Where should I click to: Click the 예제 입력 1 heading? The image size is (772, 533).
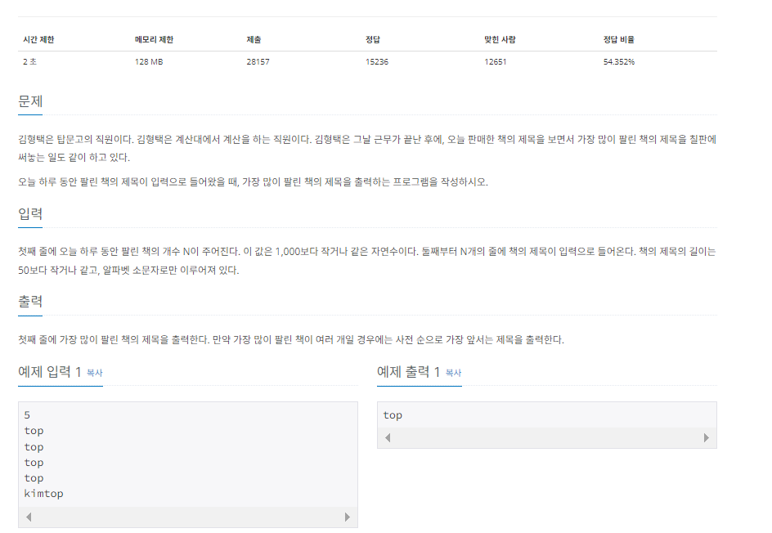tap(49, 372)
